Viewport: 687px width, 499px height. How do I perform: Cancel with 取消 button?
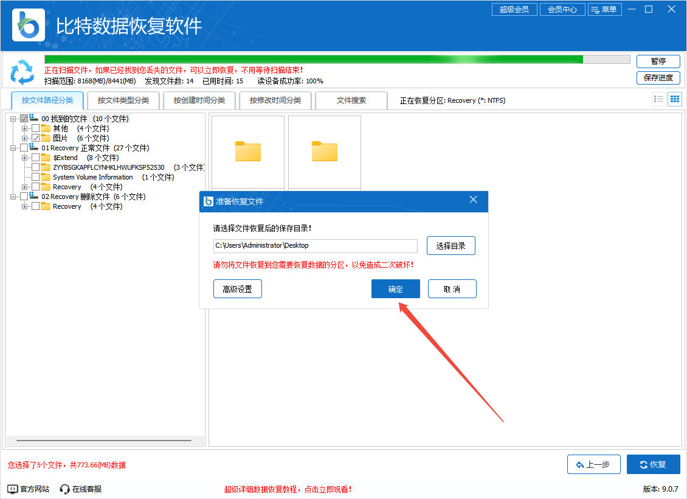point(452,289)
